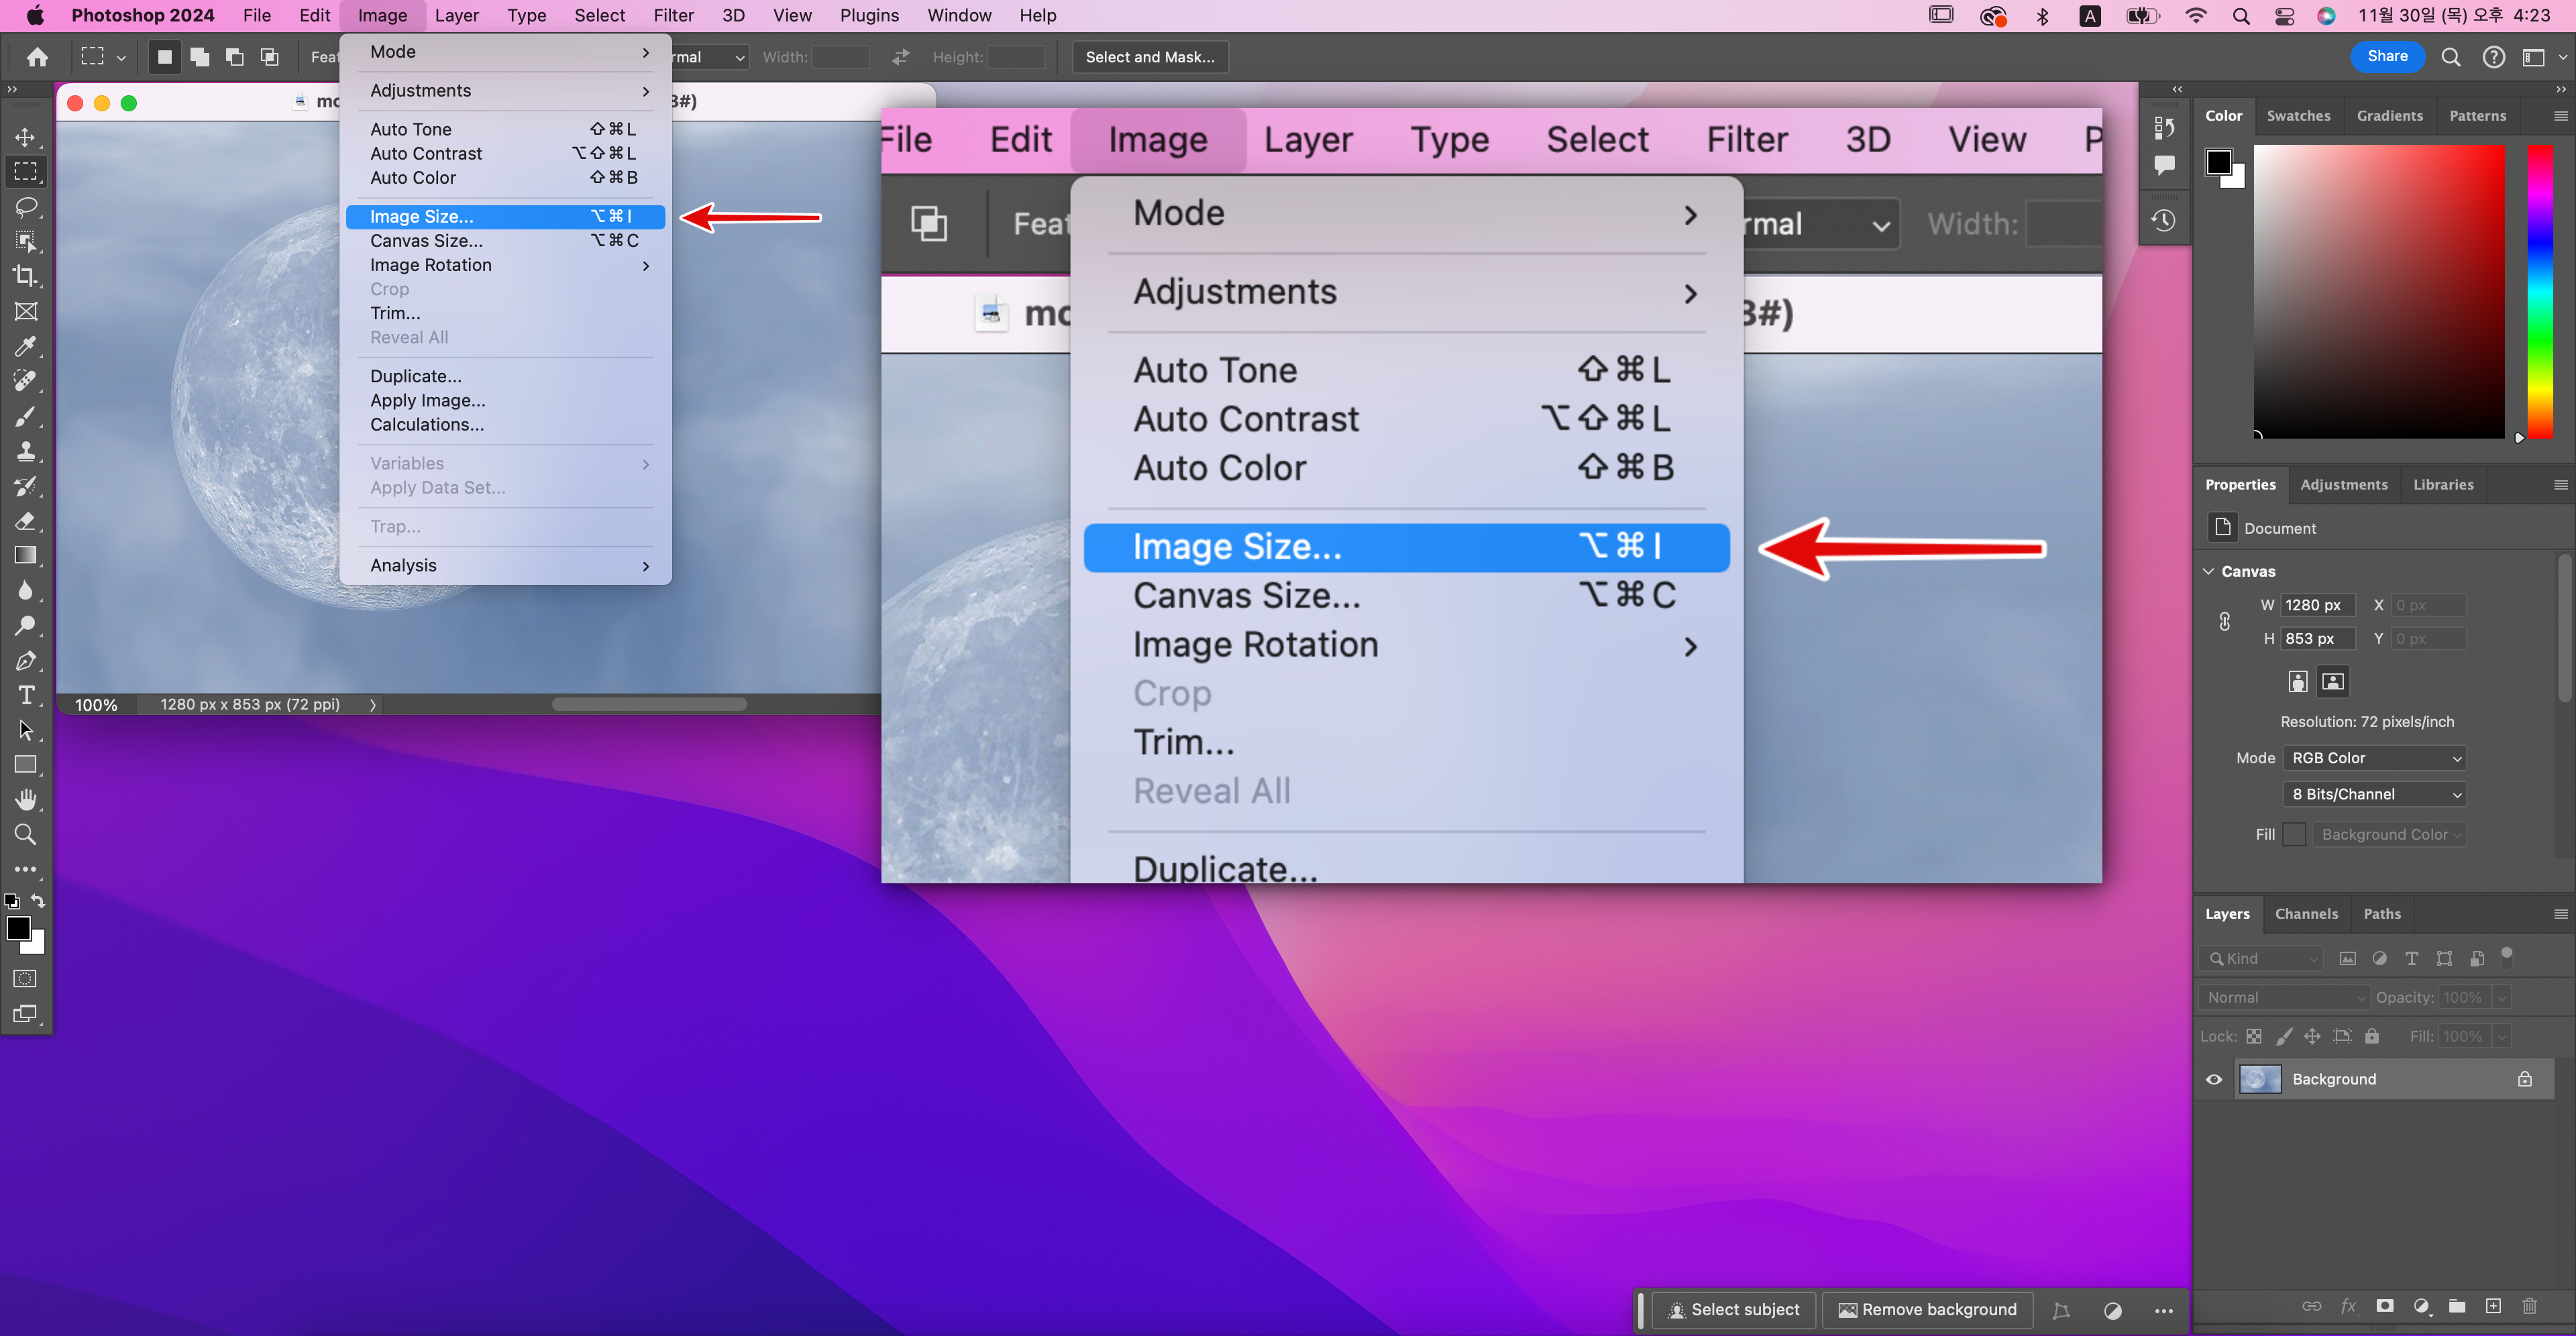Image resolution: width=2576 pixels, height=1336 pixels.
Task: Select the Horizontal Type tool
Action: (x=25, y=696)
